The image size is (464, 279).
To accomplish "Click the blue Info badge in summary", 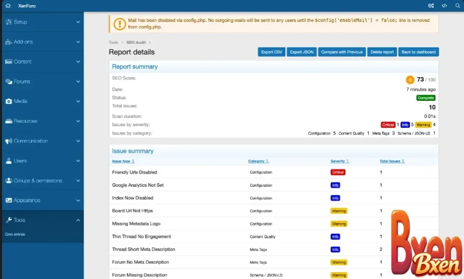I will click(x=405, y=125).
